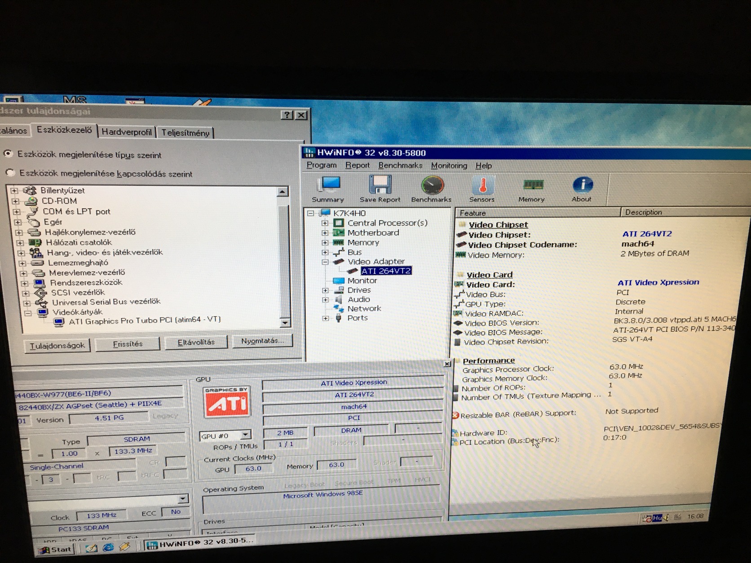Screen dimensions: 751x563
Task: Select the Drives node icon in HWiNFO tree
Action: pyautogui.click(x=339, y=290)
